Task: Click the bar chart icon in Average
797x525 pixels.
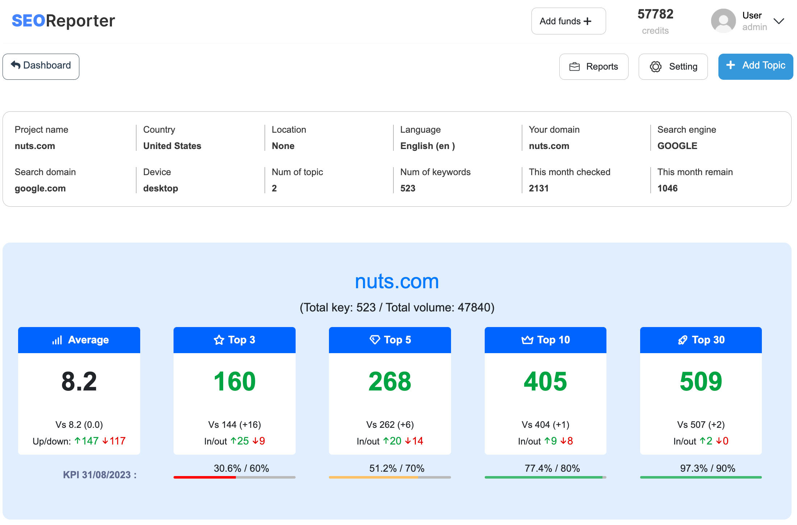Action: pos(57,340)
